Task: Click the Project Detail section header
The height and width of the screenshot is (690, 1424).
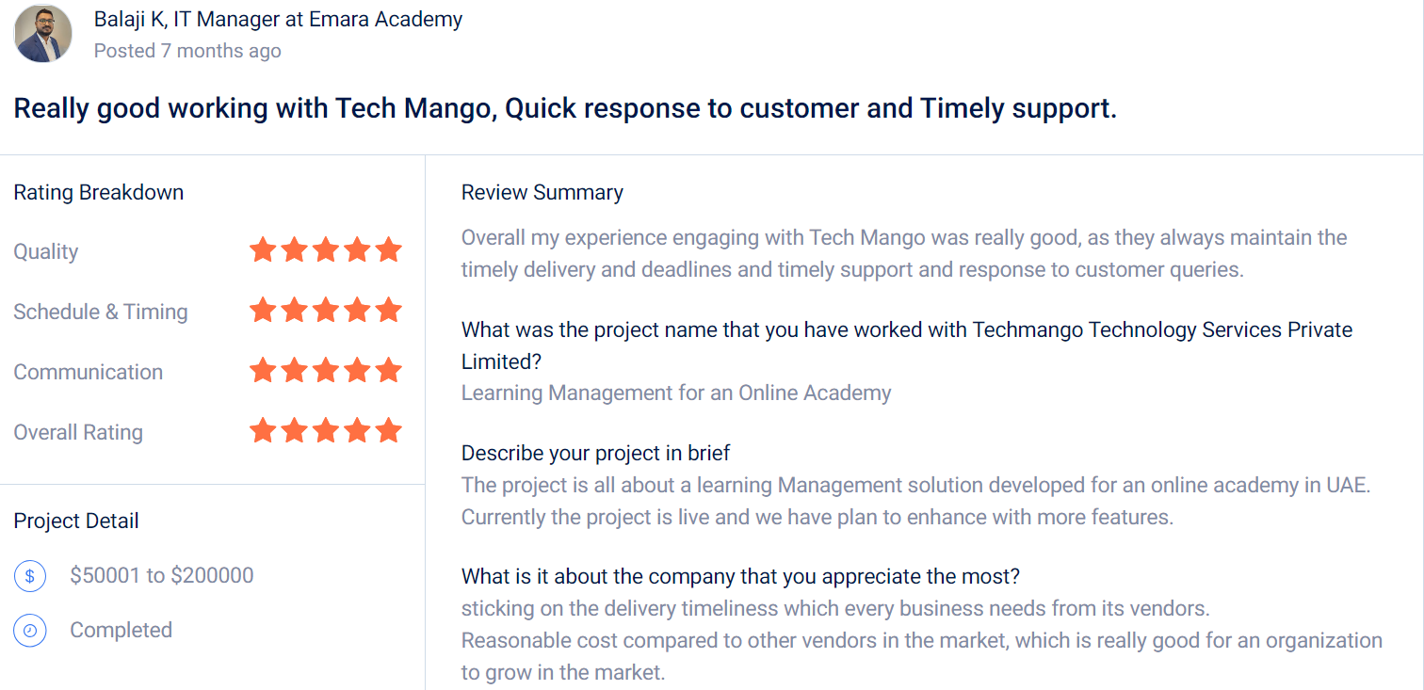Action: [75, 521]
